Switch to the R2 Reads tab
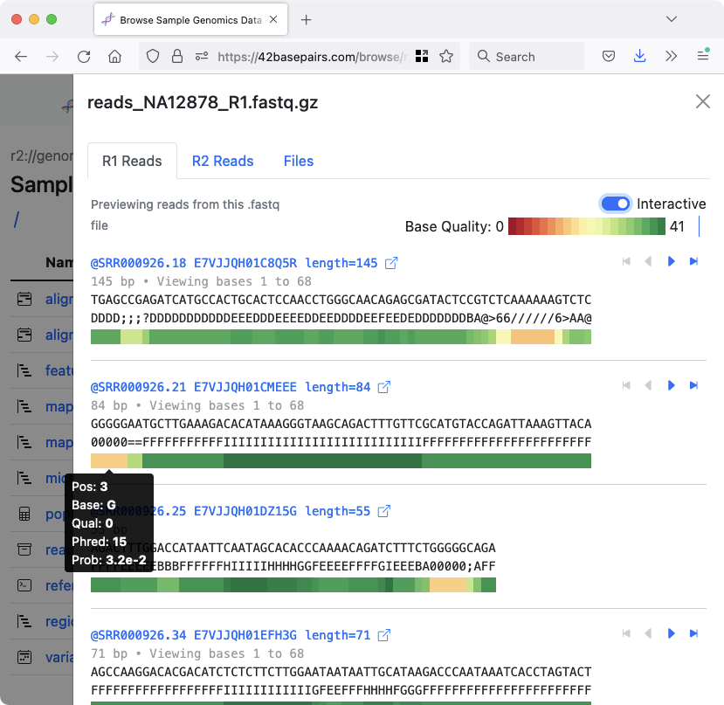The width and height of the screenshot is (724, 705). coord(223,161)
